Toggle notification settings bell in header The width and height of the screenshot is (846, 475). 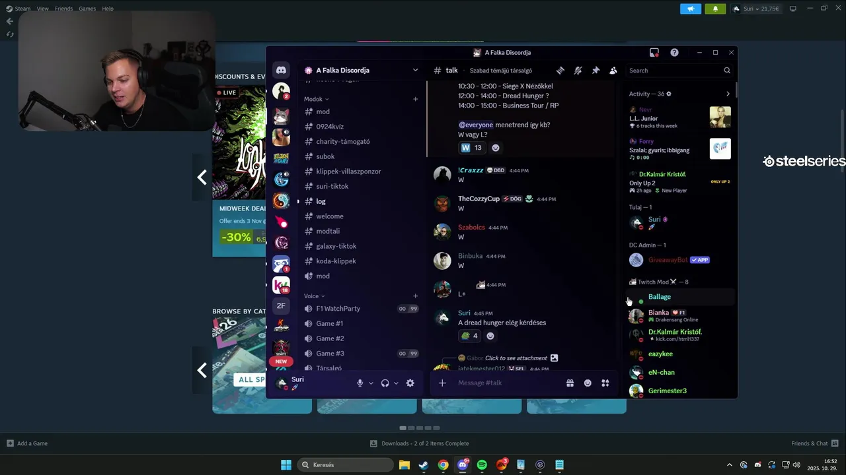pos(578,71)
